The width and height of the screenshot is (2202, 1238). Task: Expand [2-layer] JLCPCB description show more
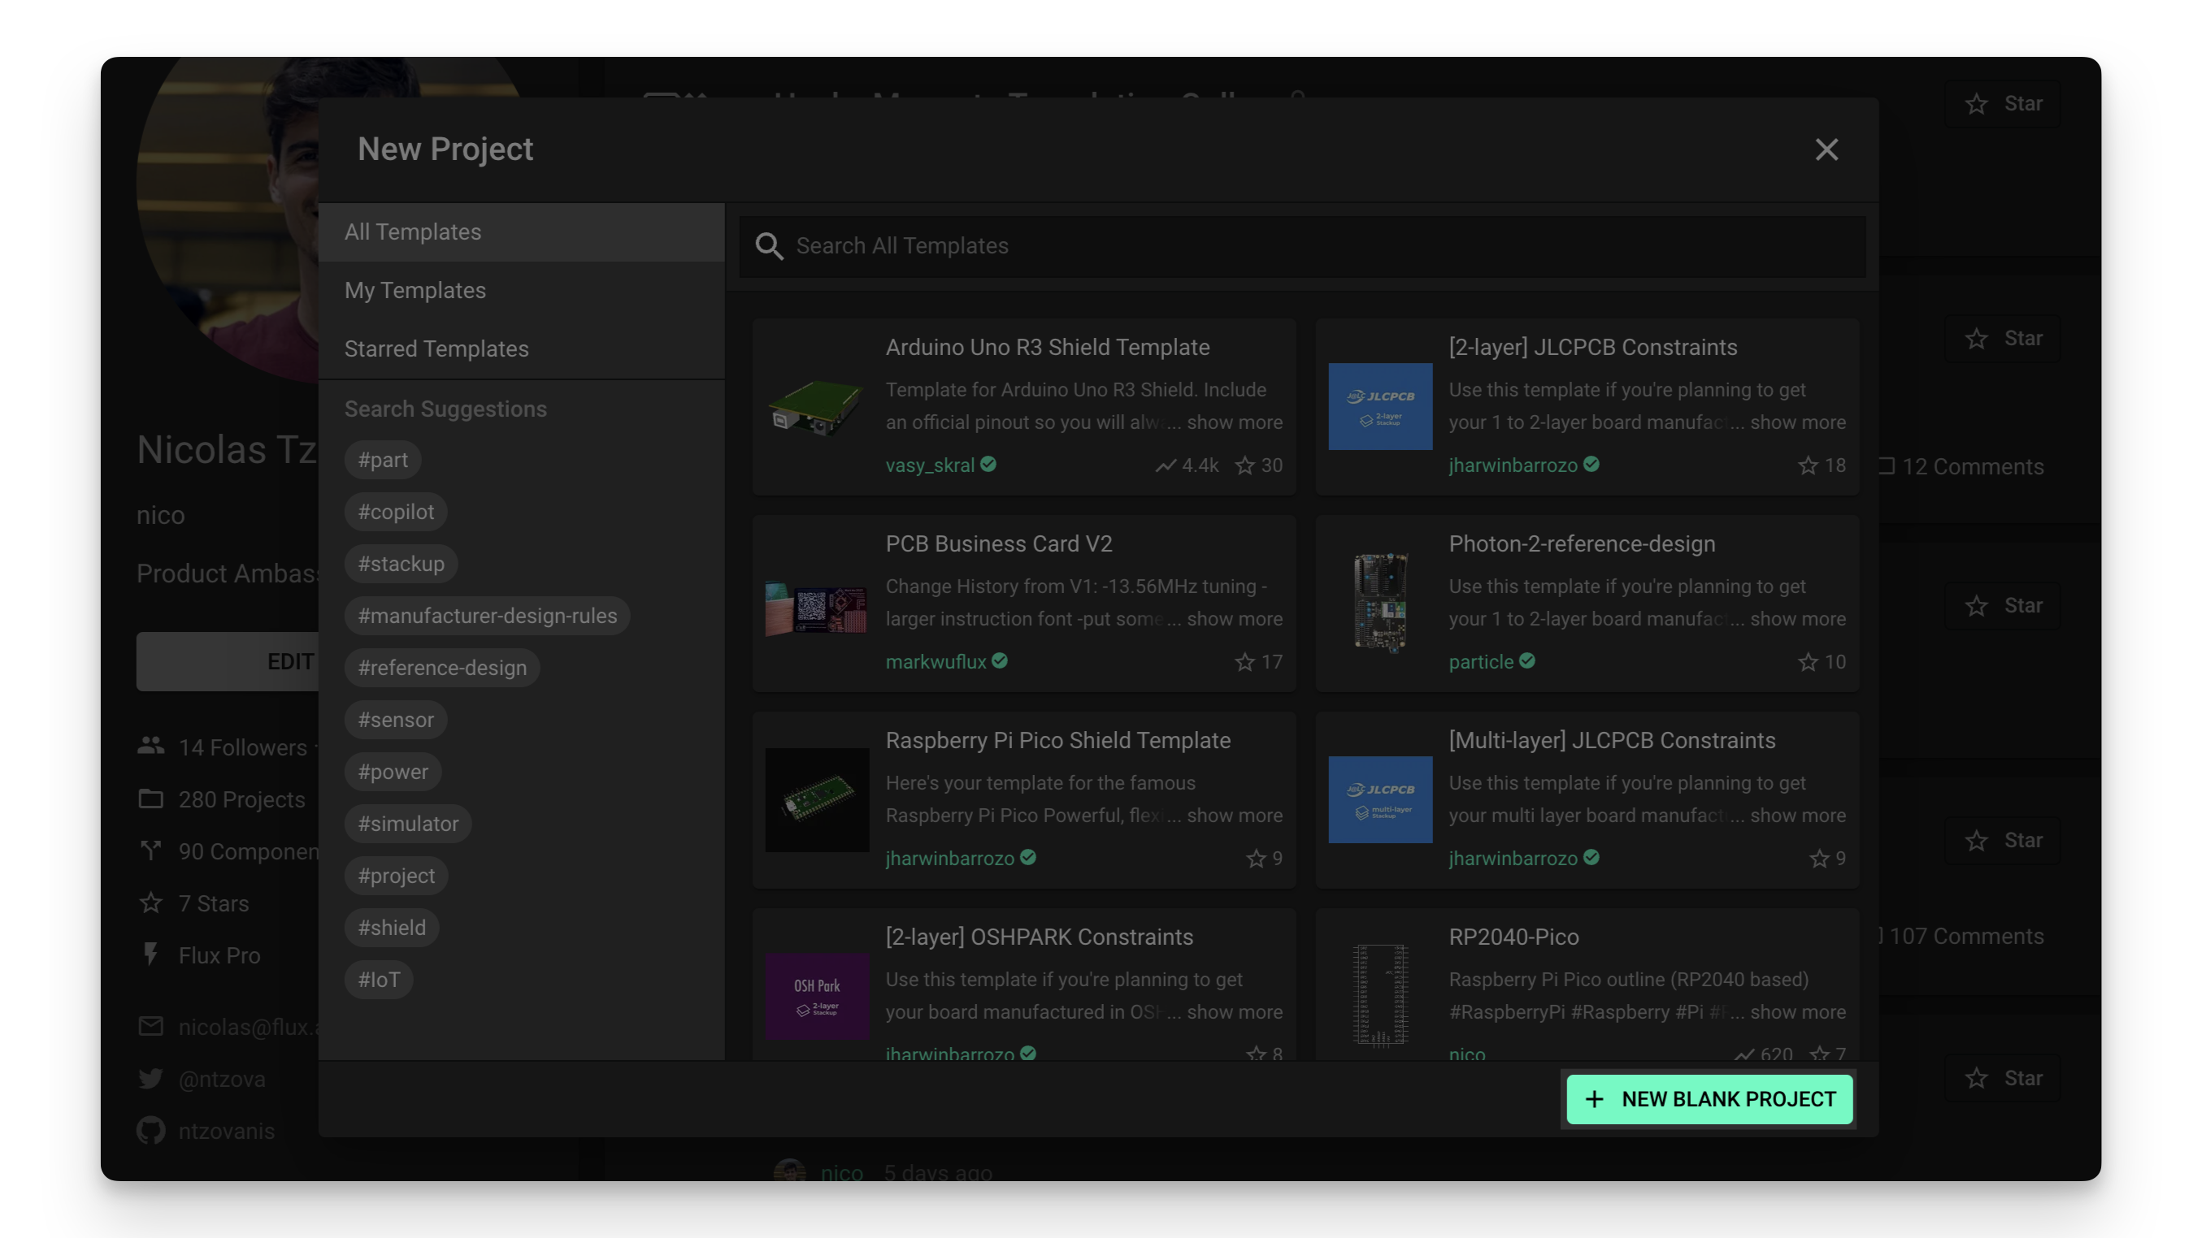[1797, 422]
